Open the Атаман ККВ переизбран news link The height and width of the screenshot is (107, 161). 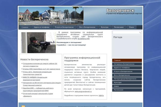[x=42, y=69]
